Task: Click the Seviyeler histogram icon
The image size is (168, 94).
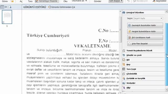Action: coord(124,83)
